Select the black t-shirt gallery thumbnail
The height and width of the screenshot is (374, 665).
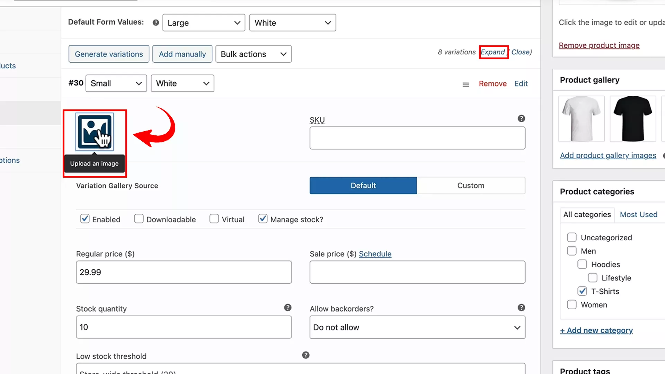click(x=633, y=118)
